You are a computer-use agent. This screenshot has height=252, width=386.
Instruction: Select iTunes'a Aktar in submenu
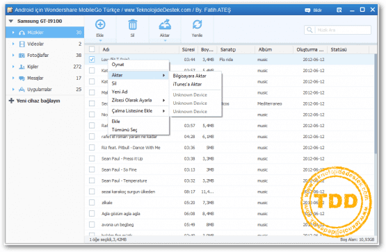pos(195,84)
